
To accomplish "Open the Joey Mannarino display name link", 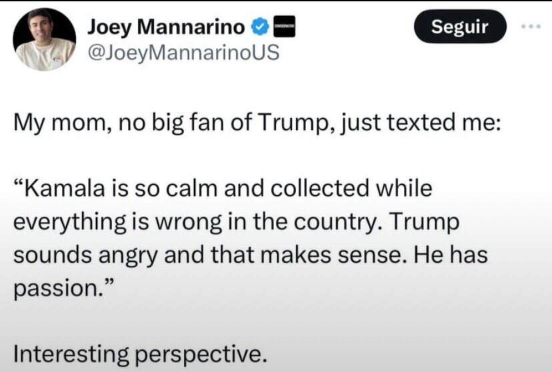I will tap(167, 27).
